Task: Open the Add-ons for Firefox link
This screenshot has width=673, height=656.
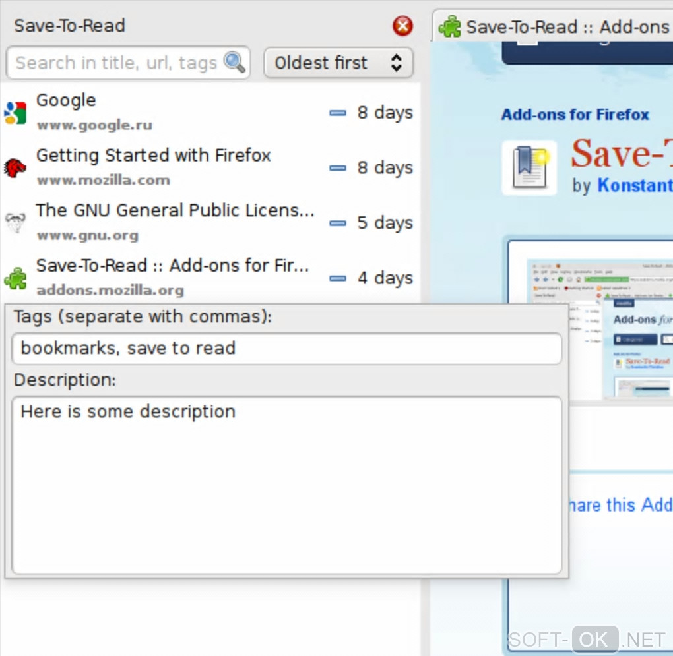Action: pyautogui.click(x=575, y=115)
